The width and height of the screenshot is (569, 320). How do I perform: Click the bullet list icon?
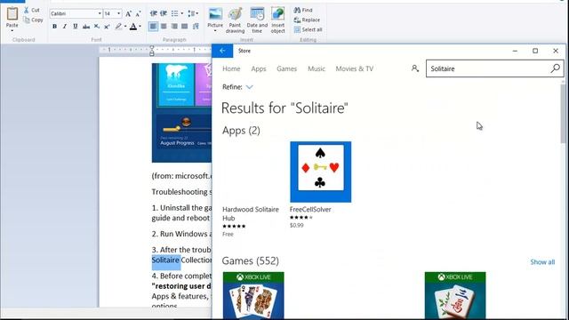pyautogui.click(x=175, y=14)
